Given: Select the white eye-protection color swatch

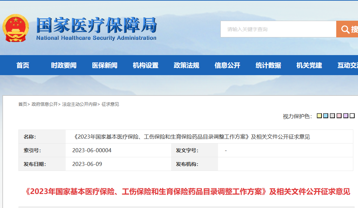Looking at the screenshot, I should pyautogui.click(x=352, y=116).
